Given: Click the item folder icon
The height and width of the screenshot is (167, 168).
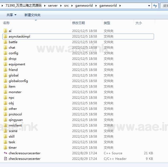Looking at the screenshot, I should 5,86.
